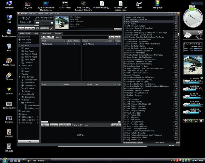Show hidden tray icons arrow
This screenshot has width=205, height=163.
171,161
